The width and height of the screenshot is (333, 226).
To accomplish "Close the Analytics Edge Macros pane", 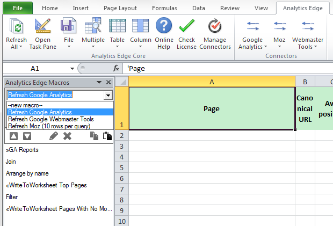I will click(x=108, y=82).
